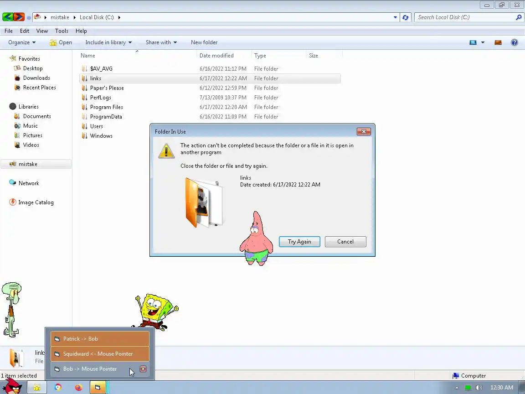Select the links folder icon in list
Viewport: 525px width, 394px height.
coord(84,78)
